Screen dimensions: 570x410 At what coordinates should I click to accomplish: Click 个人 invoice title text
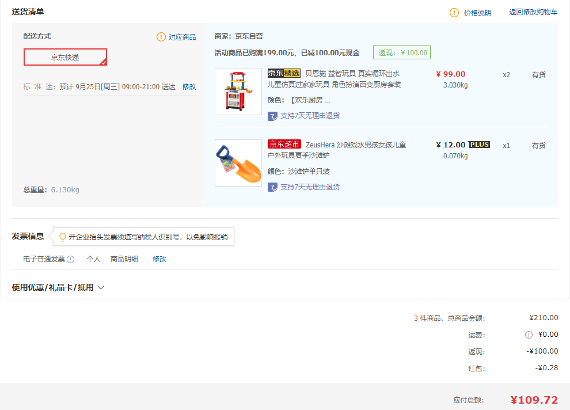tap(93, 259)
